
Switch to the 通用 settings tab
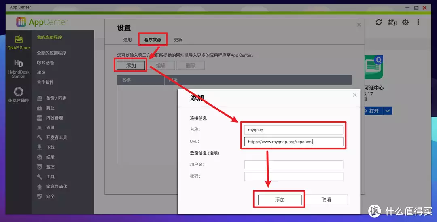click(x=127, y=40)
